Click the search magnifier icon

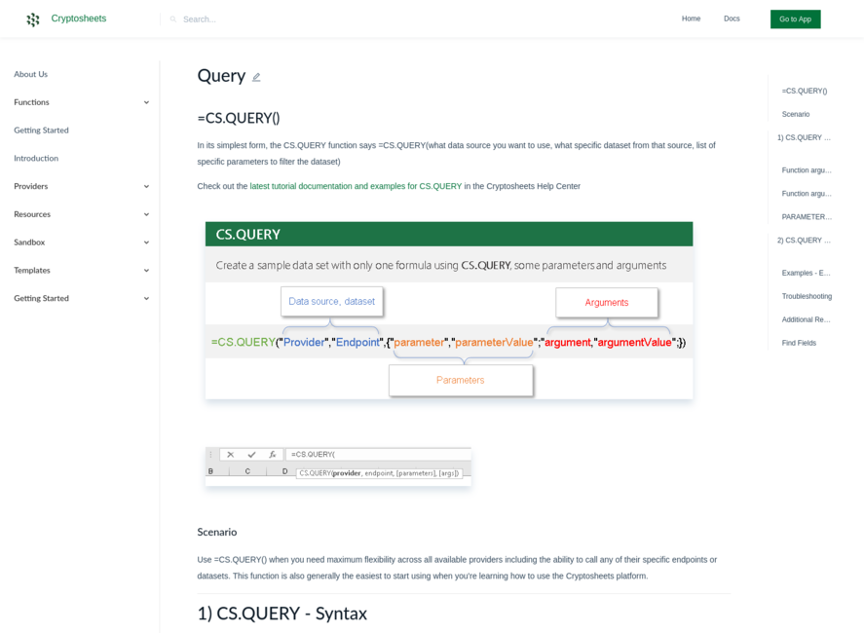coord(173,19)
